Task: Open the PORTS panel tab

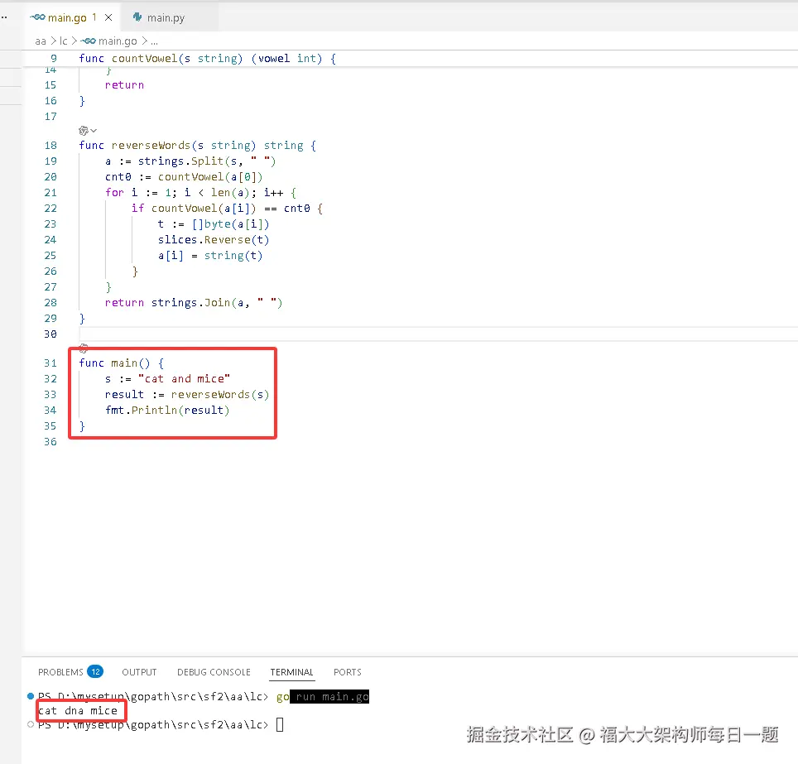Action: (x=347, y=672)
